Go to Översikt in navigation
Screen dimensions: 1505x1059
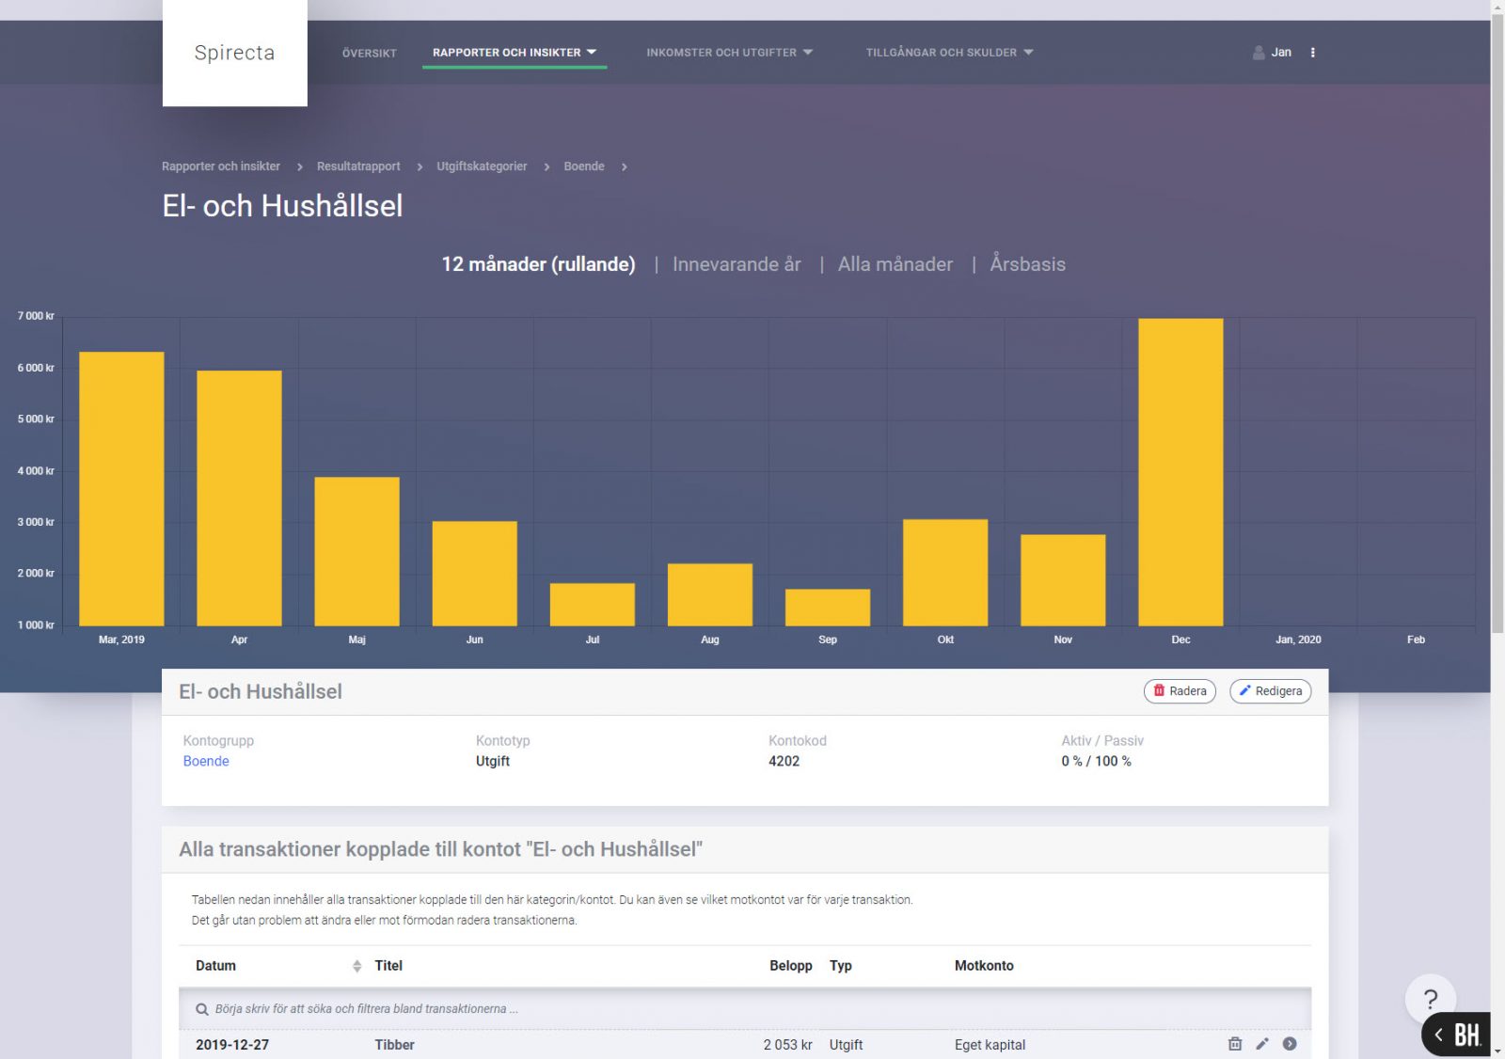click(x=369, y=54)
